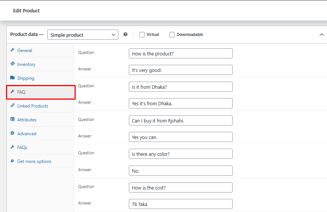
Task: Click the Advanced gear icon
Action: pyautogui.click(x=12, y=133)
